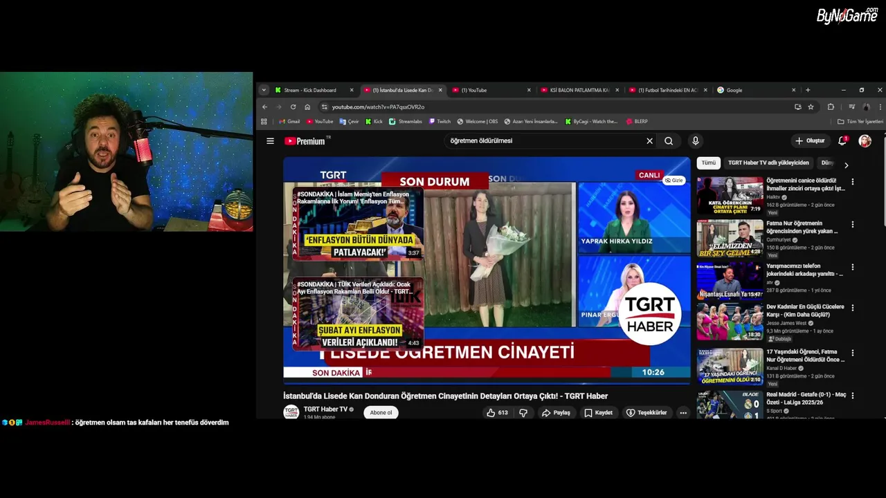This screenshot has width=886, height=498.
Task: Open the account avatar menu
Action: pyautogui.click(x=865, y=141)
